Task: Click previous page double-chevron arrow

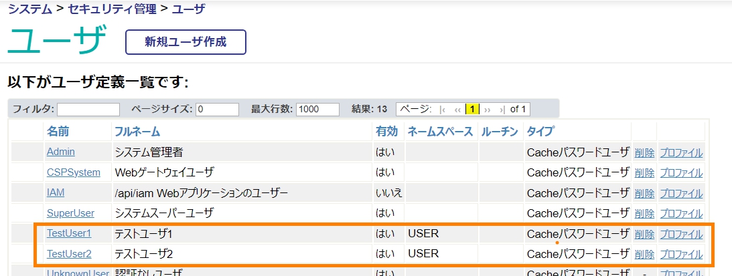Action: click(x=457, y=109)
